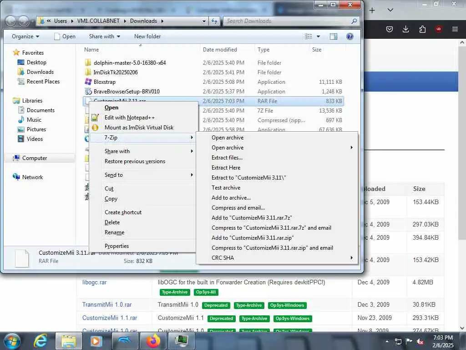Choose Add to archive... entry
Screen dimensions: 466x350
pyautogui.click(x=231, y=198)
